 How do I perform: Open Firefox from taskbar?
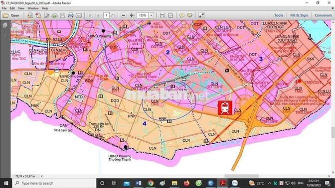[186, 183]
